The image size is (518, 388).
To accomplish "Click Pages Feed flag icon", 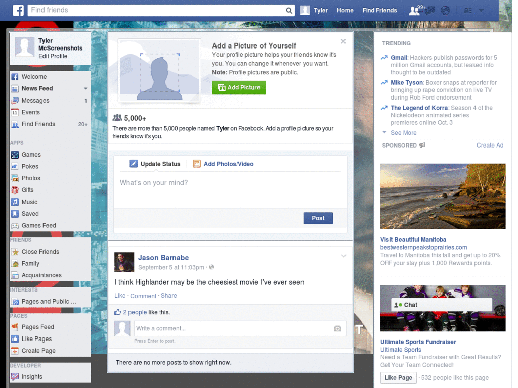I will click(x=15, y=327).
